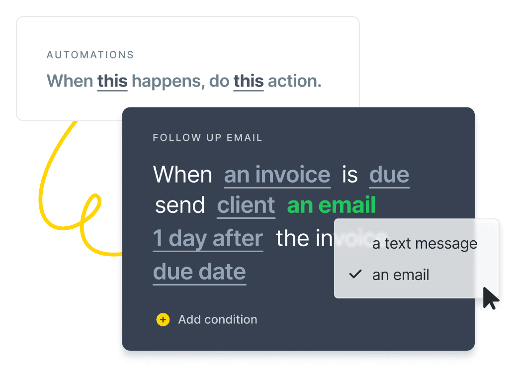517x388 pixels.
Task: Click the checkmark beside an email
Action: coord(355,274)
